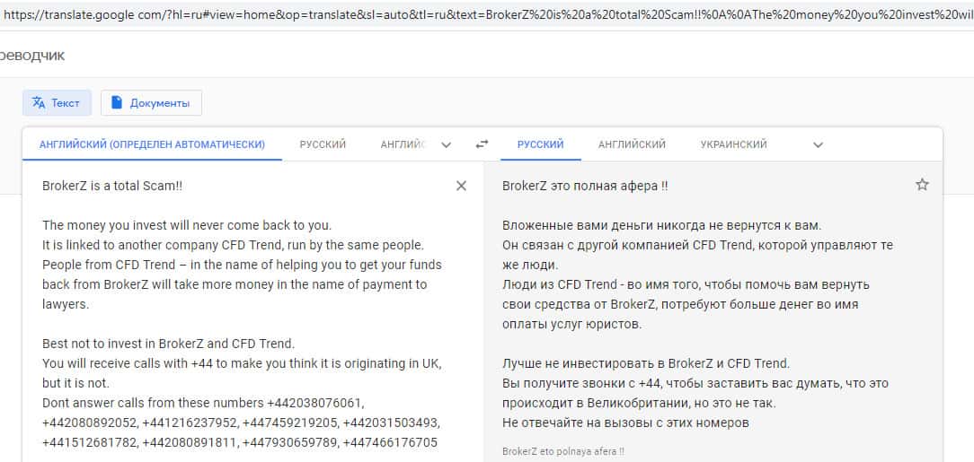Clear the source text with the X
974x462 pixels.
(461, 186)
